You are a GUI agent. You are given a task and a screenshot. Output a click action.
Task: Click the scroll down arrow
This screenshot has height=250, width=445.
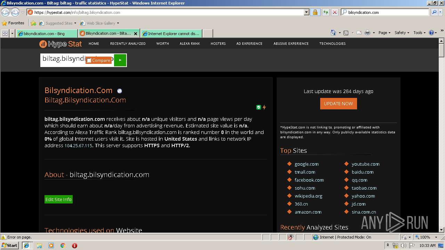click(442, 230)
